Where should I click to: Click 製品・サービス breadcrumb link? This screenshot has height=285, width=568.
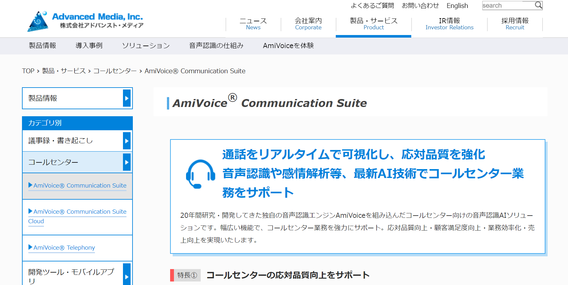(x=64, y=71)
